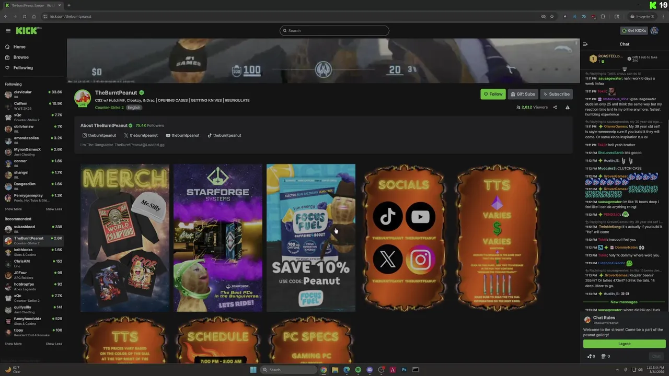Click the English language tag
This screenshot has height=376, width=669.
coord(134,108)
